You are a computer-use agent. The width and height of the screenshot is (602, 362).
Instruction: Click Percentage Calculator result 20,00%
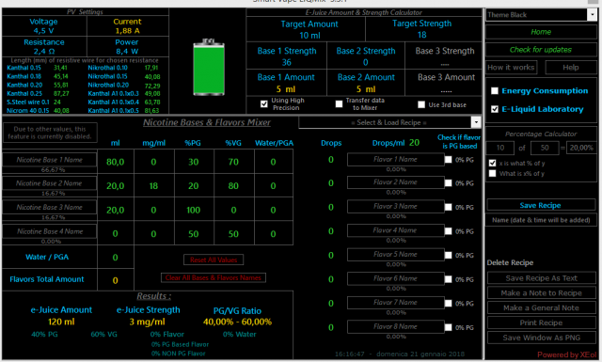[x=581, y=148]
